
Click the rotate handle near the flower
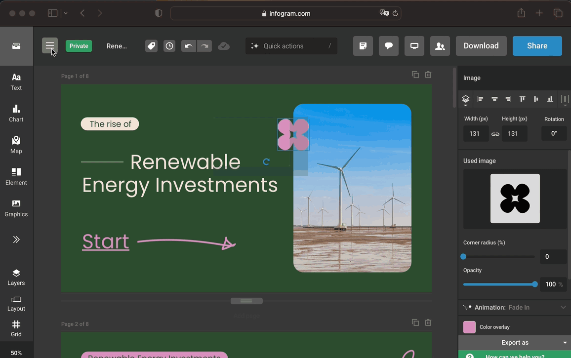[266, 161]
